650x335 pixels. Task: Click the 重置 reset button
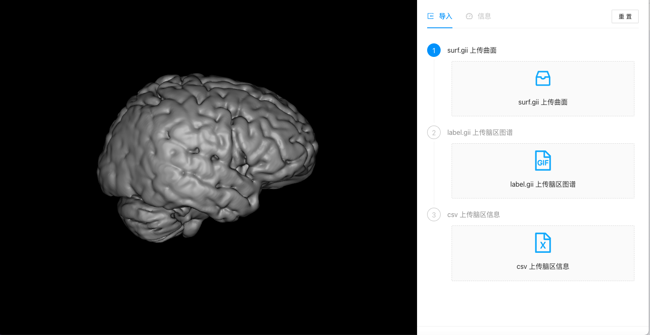click(625, 16)
